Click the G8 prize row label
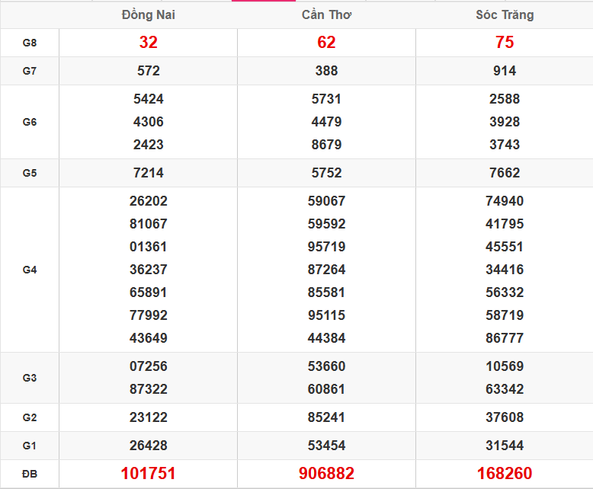Image resolution: width=593 pixels, height=489 pixels. click(x=30, y=43)
